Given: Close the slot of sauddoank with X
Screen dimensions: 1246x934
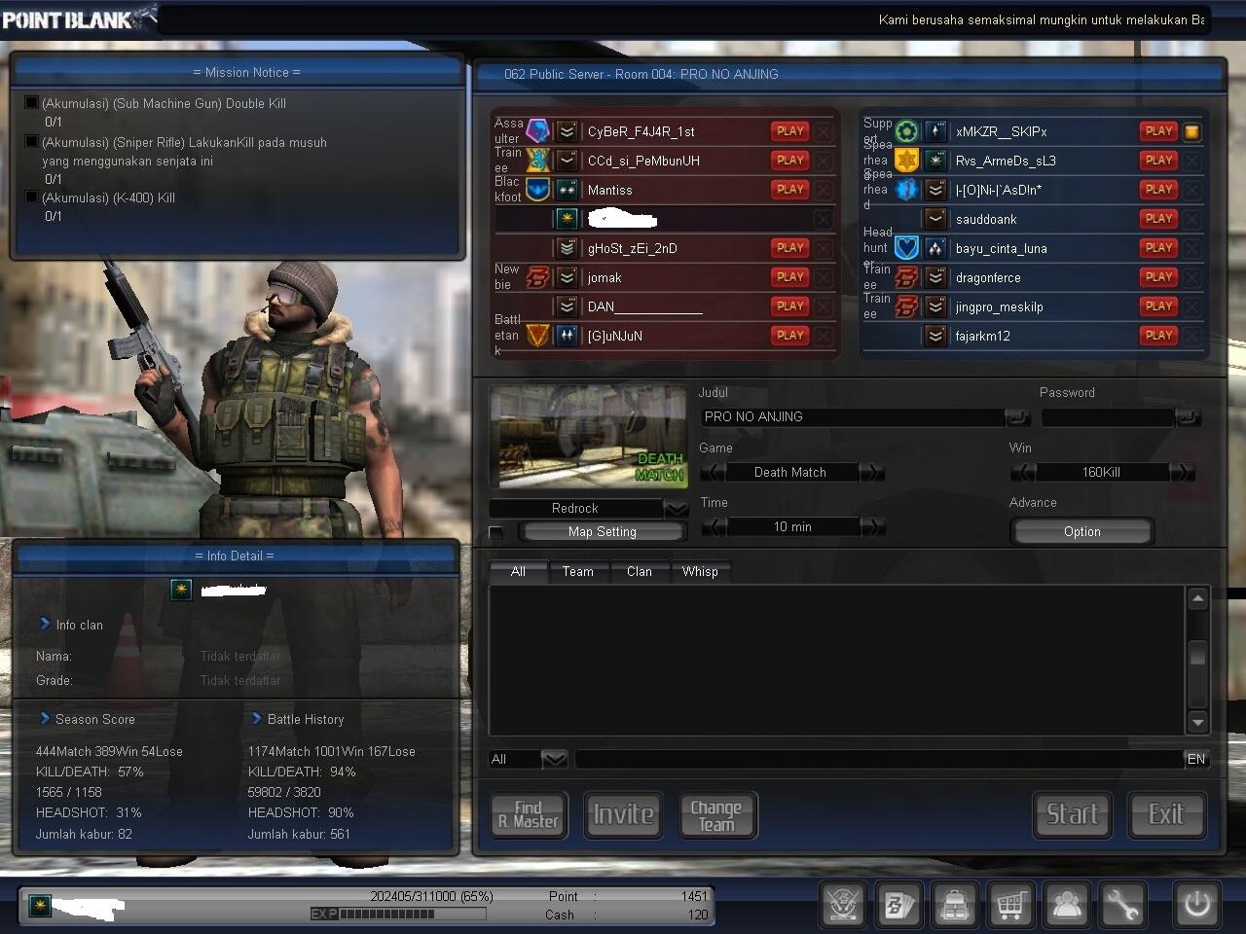Looking at the screenshot, I should (x=1191, y=219).
